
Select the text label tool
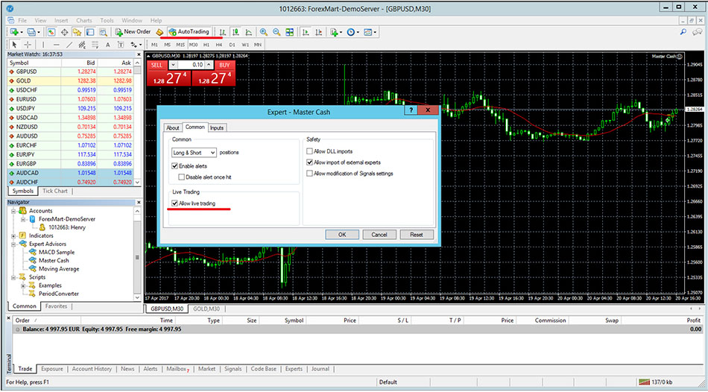point(121,45)
